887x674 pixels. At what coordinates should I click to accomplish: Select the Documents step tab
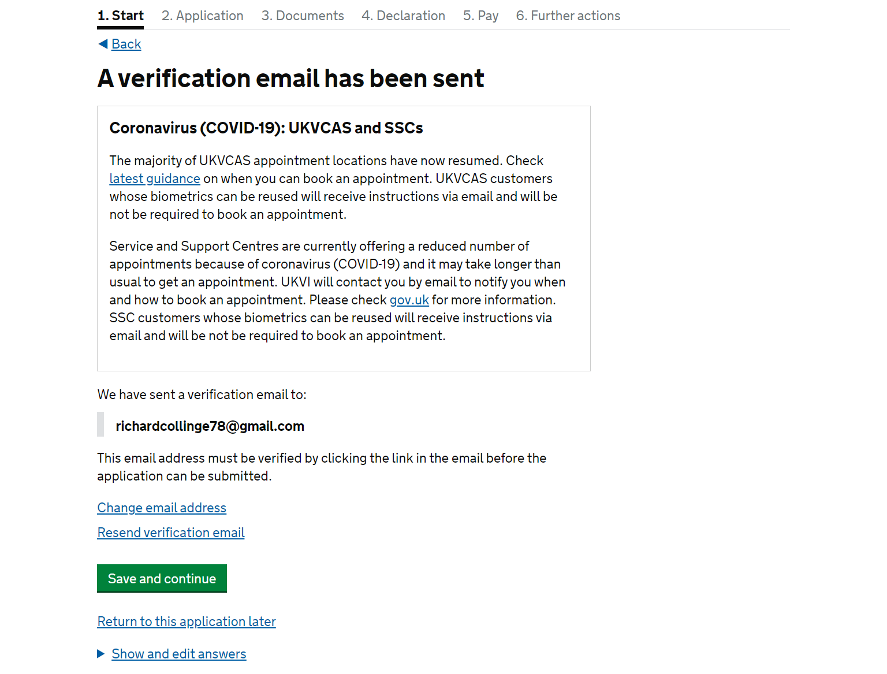point(303,16)
